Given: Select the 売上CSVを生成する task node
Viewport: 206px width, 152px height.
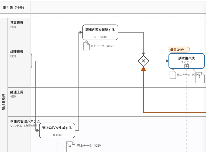Looking at the screenshot, I should (57, 130).
